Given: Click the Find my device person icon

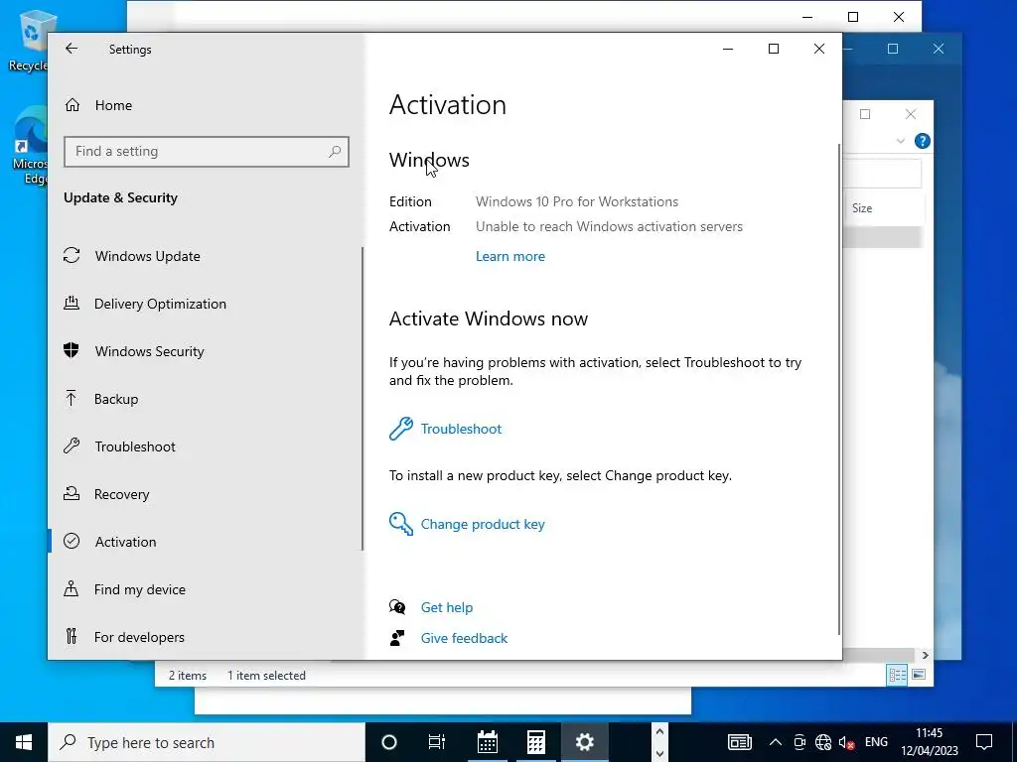Looking at the screenshot, I should coord(72,588).
